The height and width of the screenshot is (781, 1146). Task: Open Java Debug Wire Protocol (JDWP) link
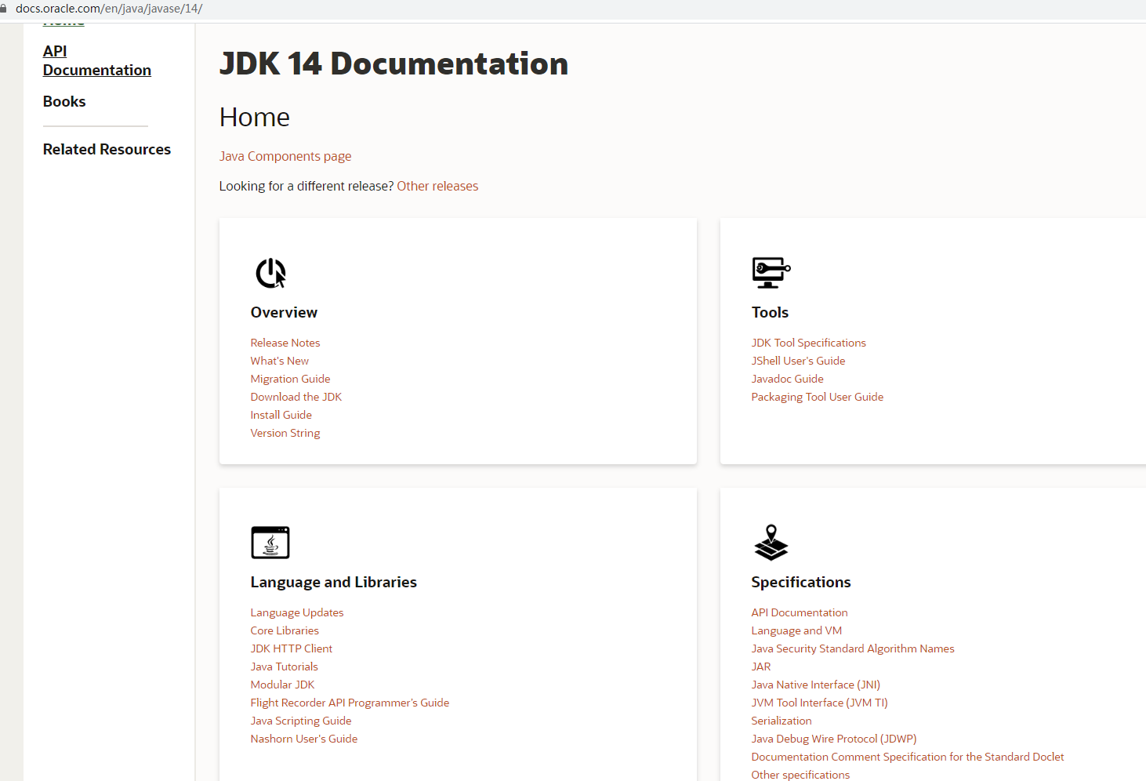click(x=834, y=739)
